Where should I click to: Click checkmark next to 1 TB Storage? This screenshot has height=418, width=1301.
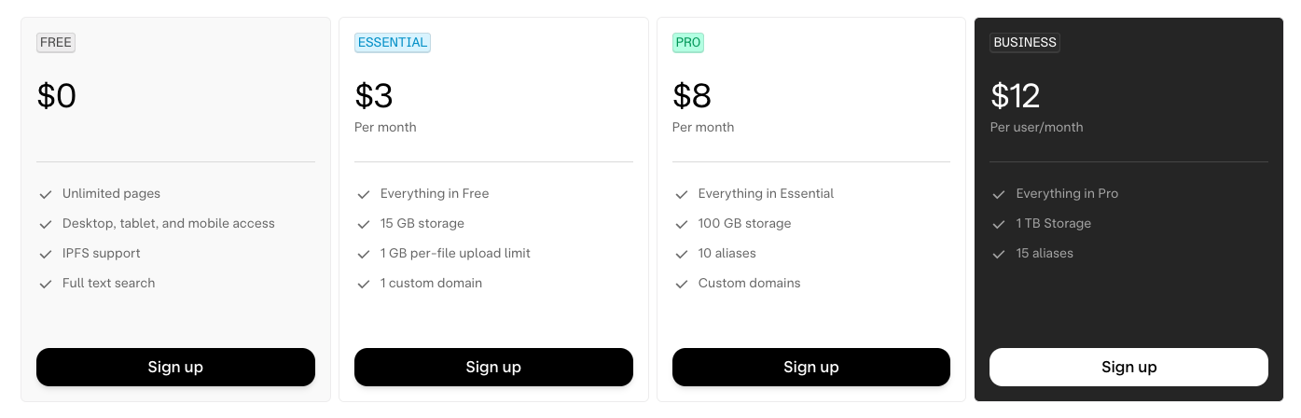[999, 224]
